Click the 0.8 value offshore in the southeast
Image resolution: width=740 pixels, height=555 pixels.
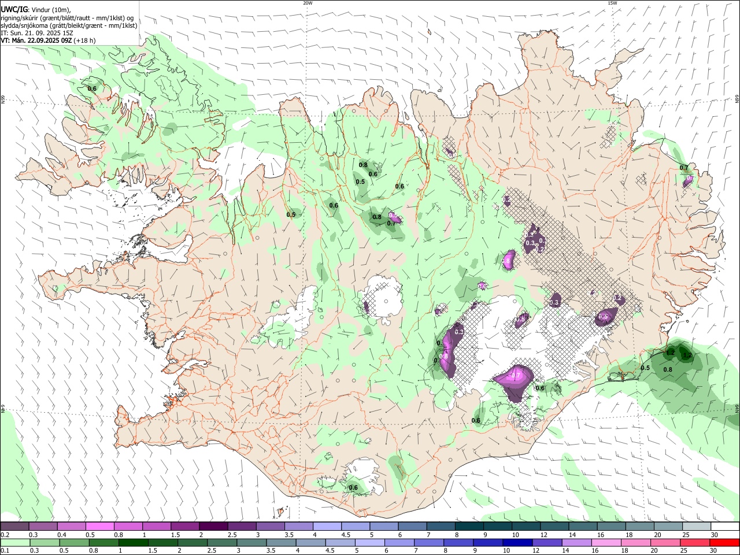[668, 369]
